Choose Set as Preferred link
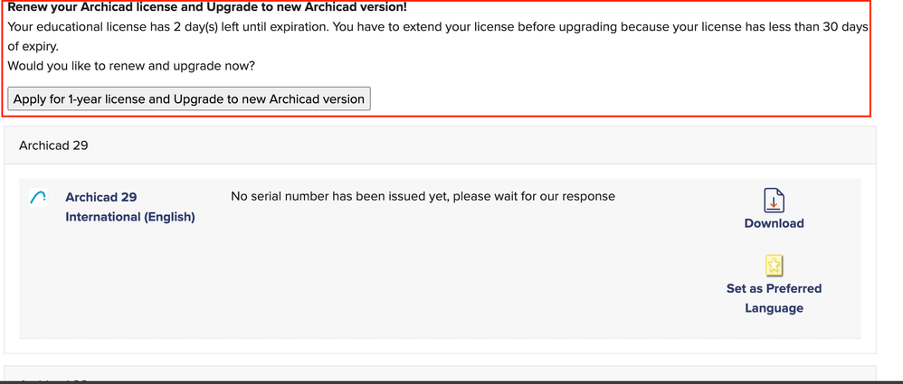Viewport: 903px width, 384px height. [774, 288]
